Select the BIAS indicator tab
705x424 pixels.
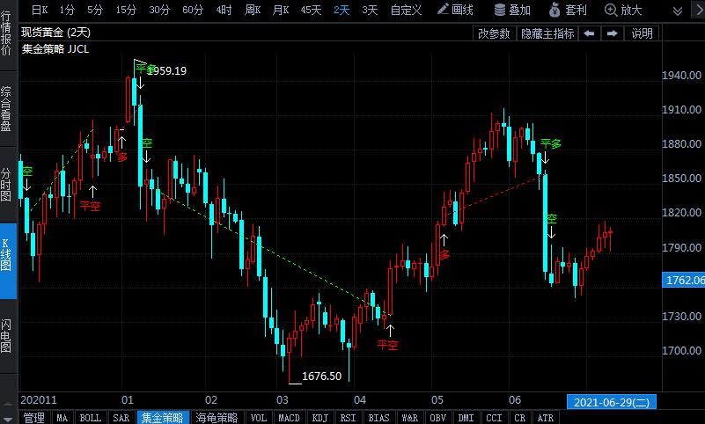(x=378, y=418)
